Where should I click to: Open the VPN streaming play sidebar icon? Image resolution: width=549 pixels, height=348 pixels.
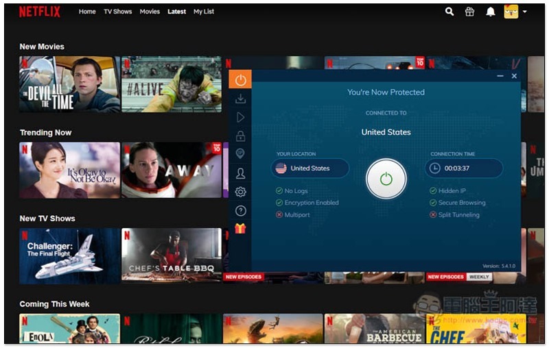point(241,117)
